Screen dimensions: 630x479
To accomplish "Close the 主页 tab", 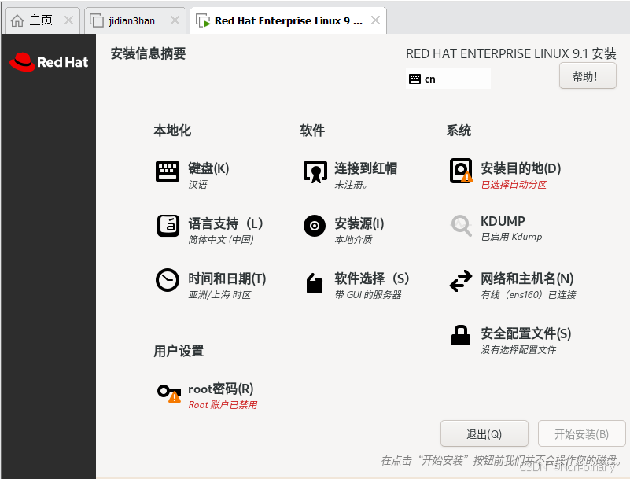I will click(x=68, y=20).
